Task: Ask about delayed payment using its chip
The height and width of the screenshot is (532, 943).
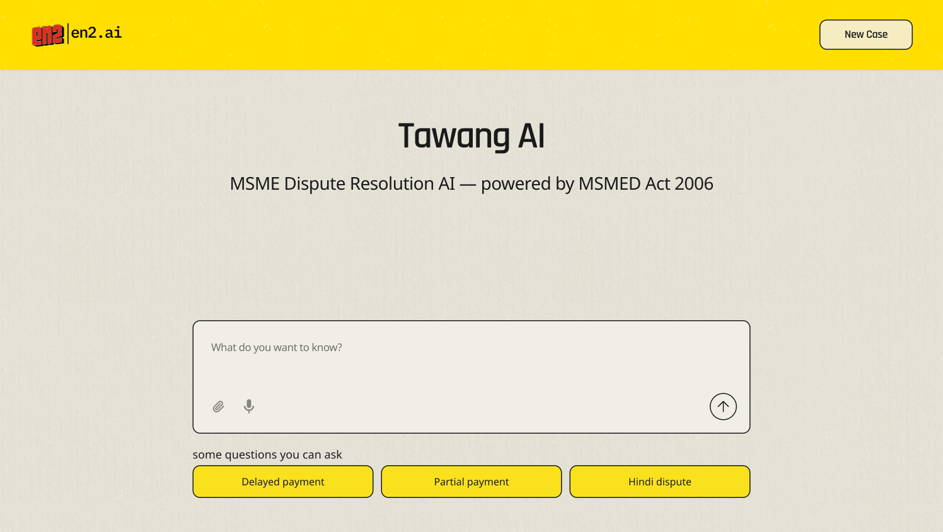Action: (x=282, y=481)
